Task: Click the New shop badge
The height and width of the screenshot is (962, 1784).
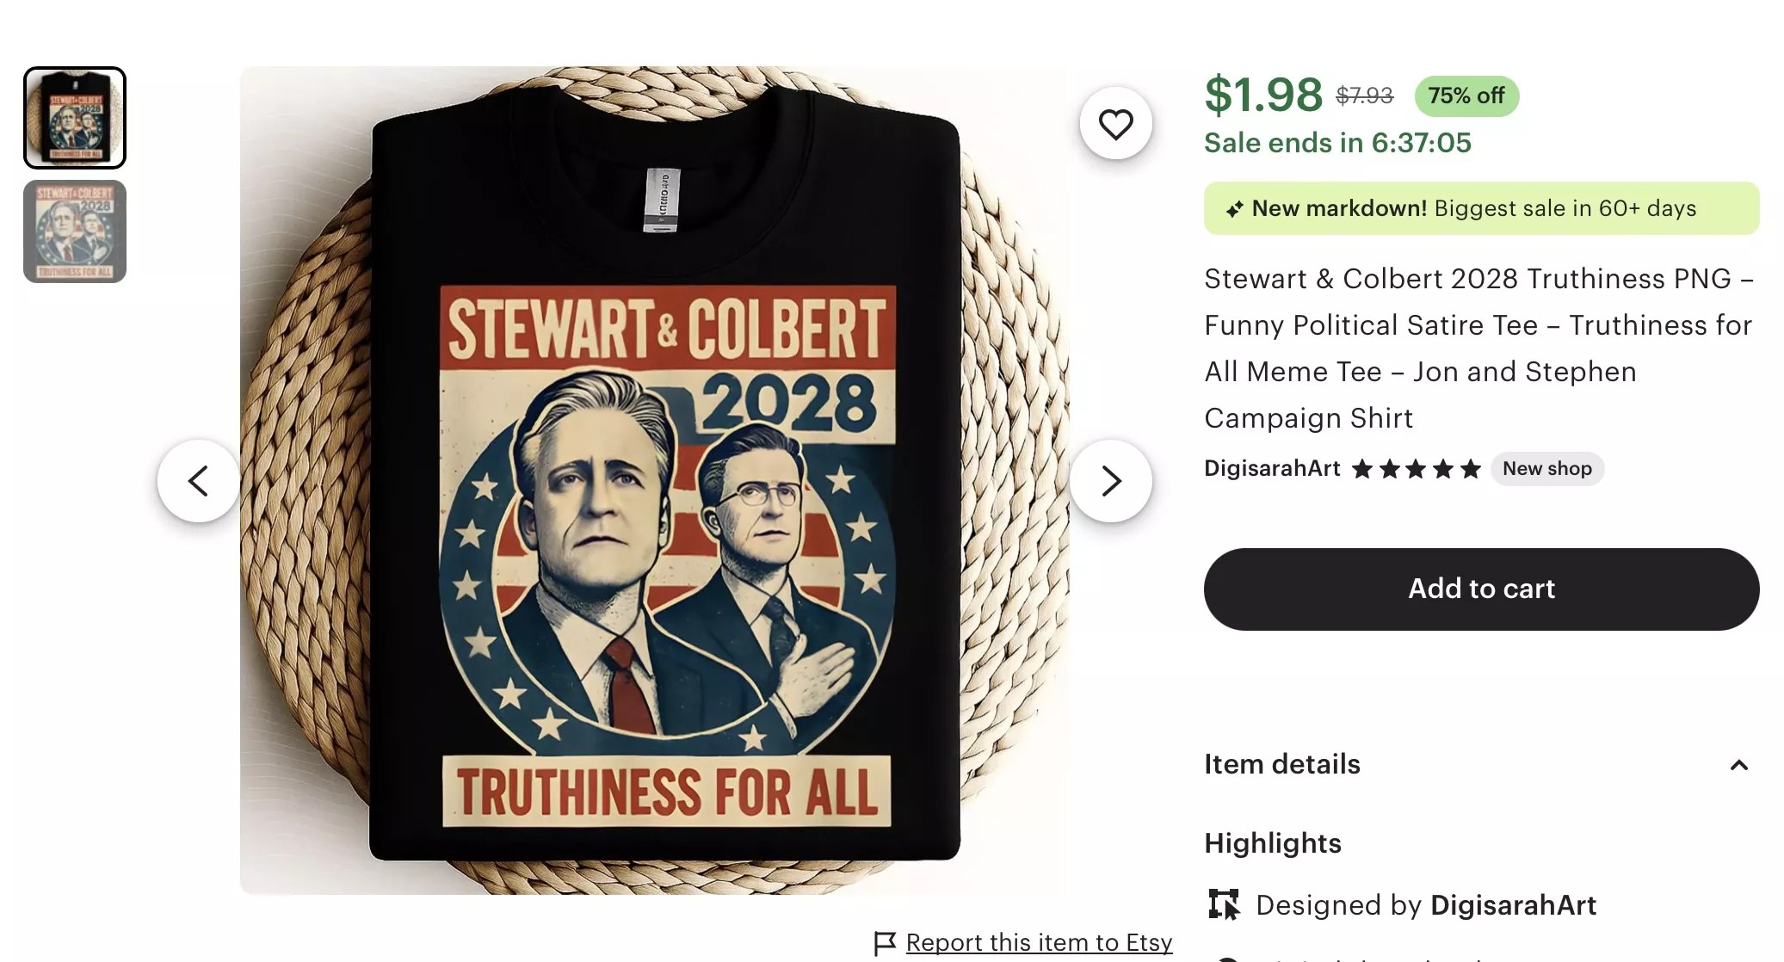Action: (1546, 469)
